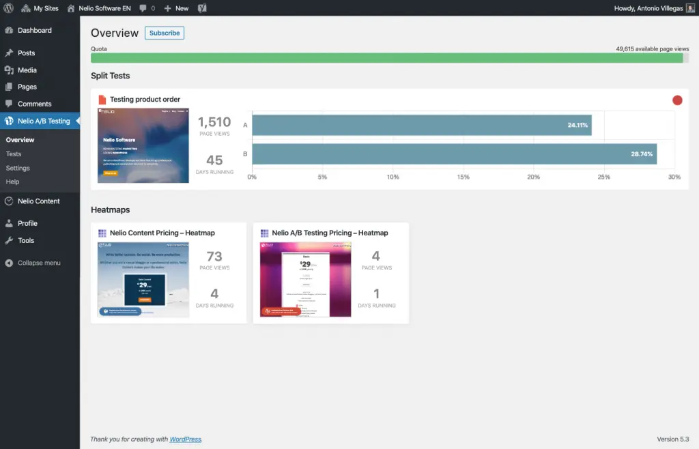Click variant B bar showing 28.74%
The width and height of the screenshot is (699, 449).
(454, 154)
